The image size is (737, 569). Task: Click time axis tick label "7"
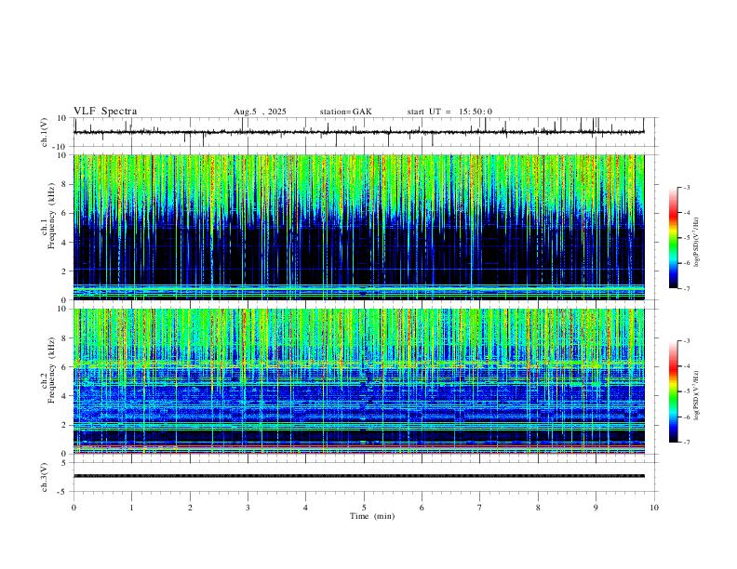(480, 508)
